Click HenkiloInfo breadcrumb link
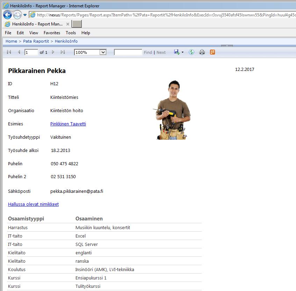The height and width of the screenshot is (291, 296). click(66, 41)
